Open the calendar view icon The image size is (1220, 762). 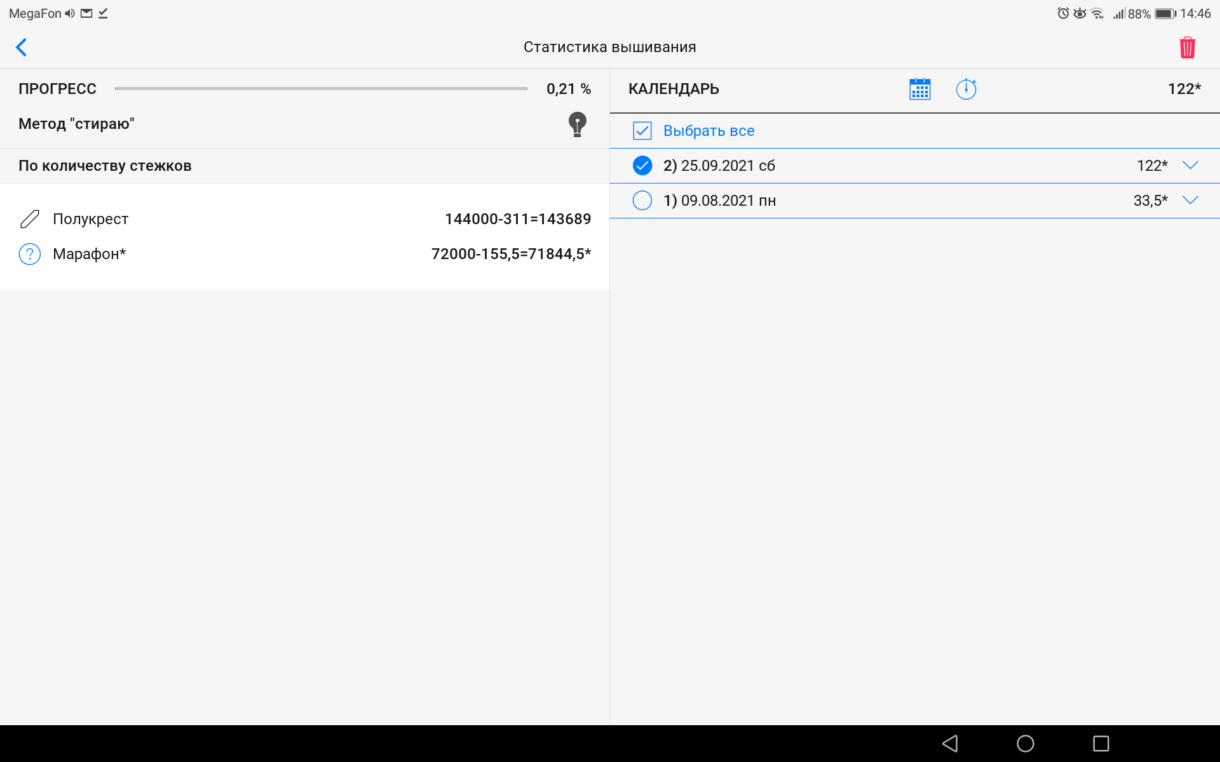pyautogui.click(x=919, y=89)
